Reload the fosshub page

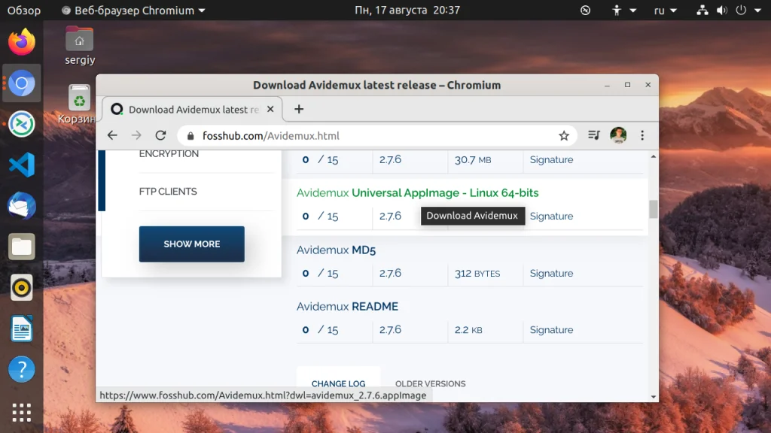tap(161, 135)
